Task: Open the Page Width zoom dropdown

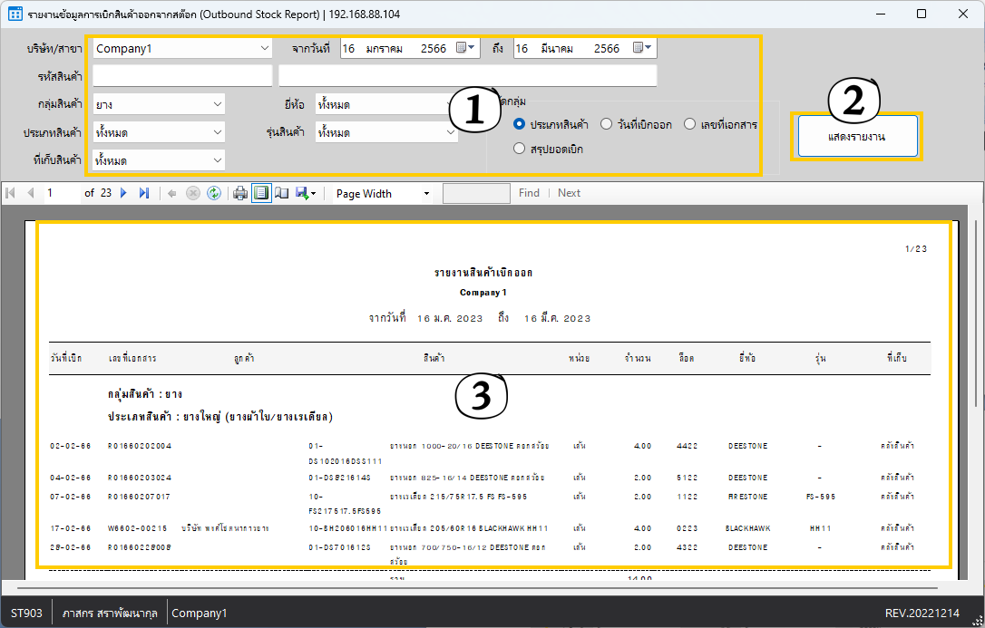Action: (x=426, y=193)
